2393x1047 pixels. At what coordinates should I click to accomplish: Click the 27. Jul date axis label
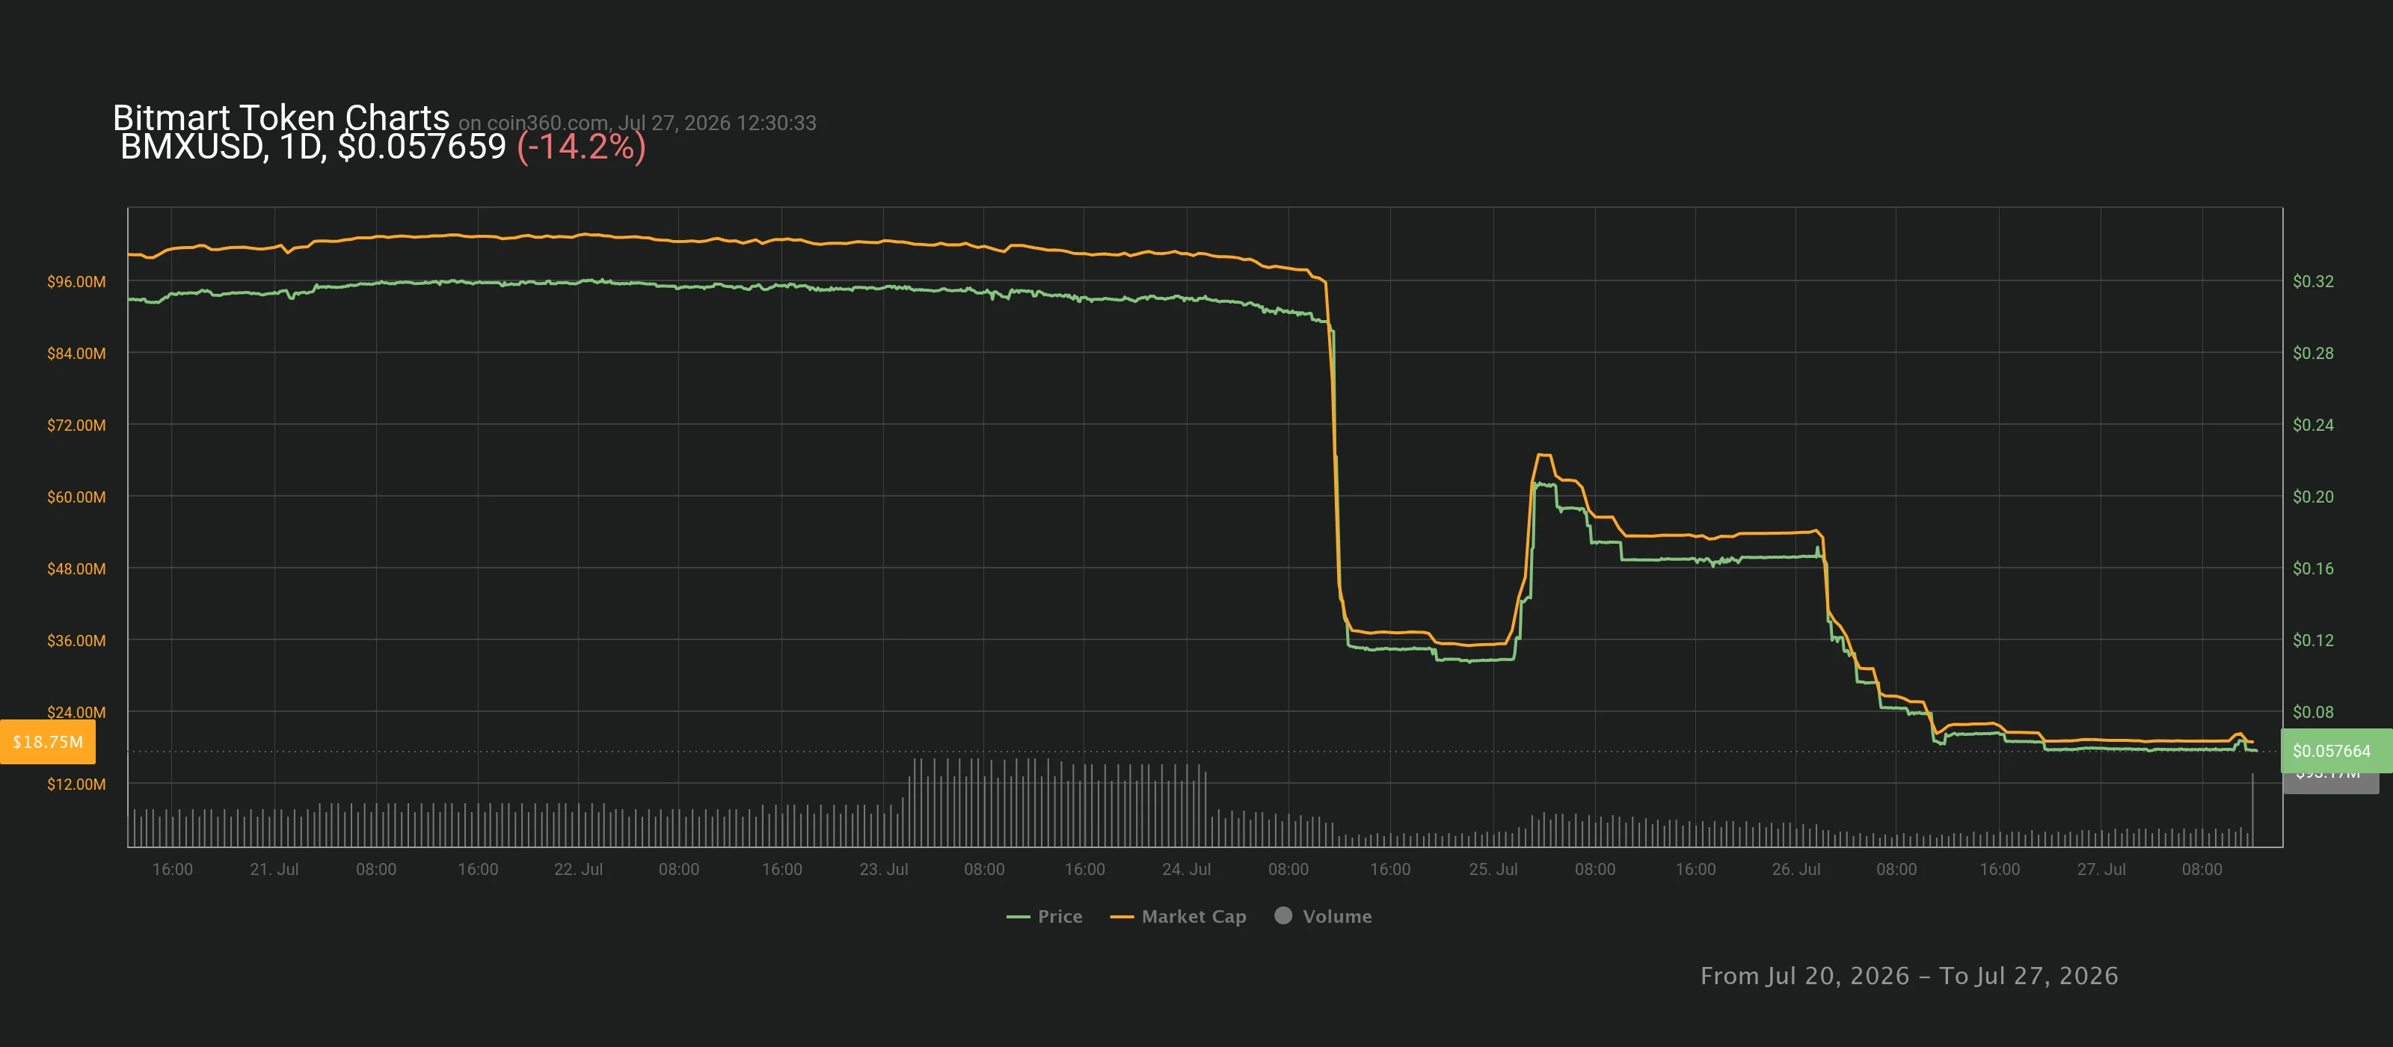(x=2101, y=868)
